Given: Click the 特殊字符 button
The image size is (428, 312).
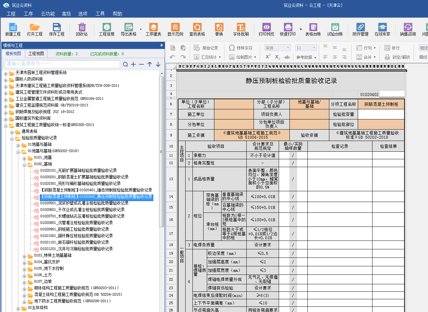Looking at the screenshot, I should pyautogui.click(x=240, y=48).
